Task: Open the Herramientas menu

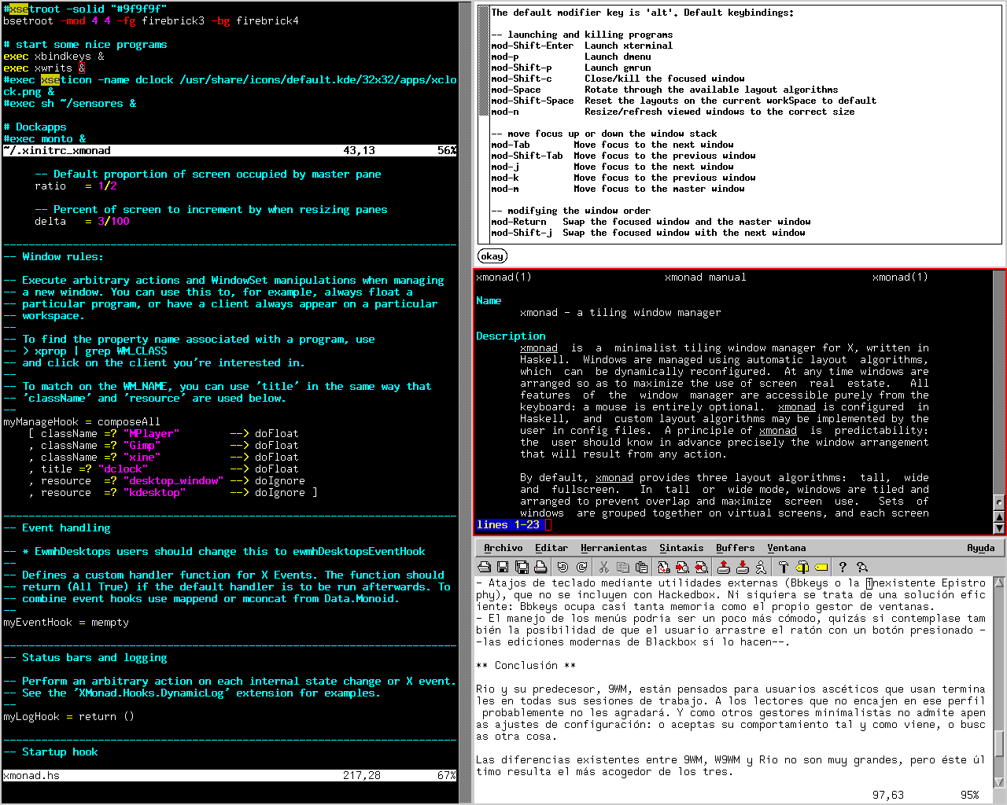Action: (x=614, y=548)
